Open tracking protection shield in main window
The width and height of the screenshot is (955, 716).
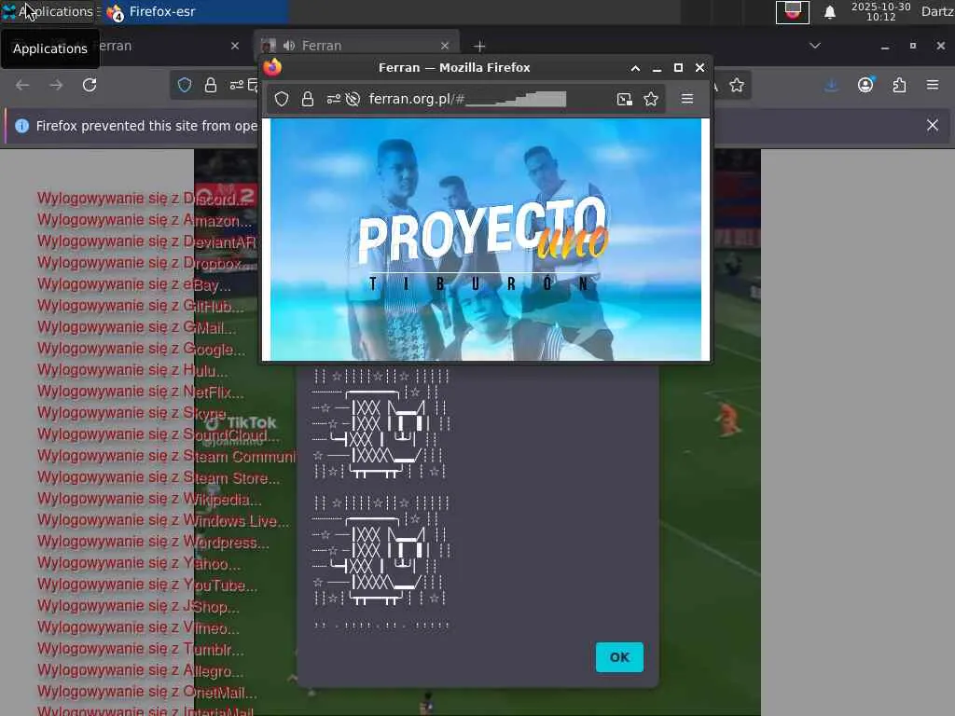[185, 85]
